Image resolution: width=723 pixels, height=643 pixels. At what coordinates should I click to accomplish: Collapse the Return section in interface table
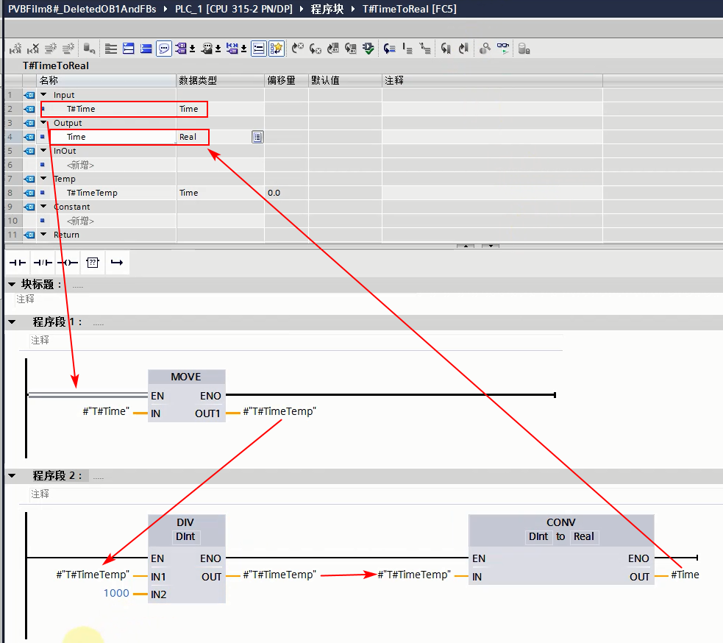(x=43, y=235)
